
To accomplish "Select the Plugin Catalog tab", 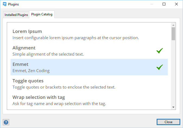I will pyautogui.click(x=42, y=15).
